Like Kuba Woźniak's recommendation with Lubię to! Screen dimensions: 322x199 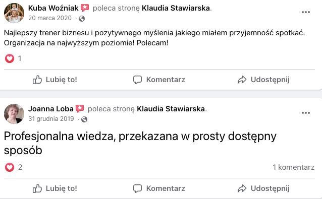click(x=55, y=80)
